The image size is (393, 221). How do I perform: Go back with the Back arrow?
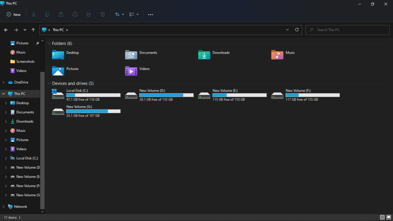coord(6,30)
